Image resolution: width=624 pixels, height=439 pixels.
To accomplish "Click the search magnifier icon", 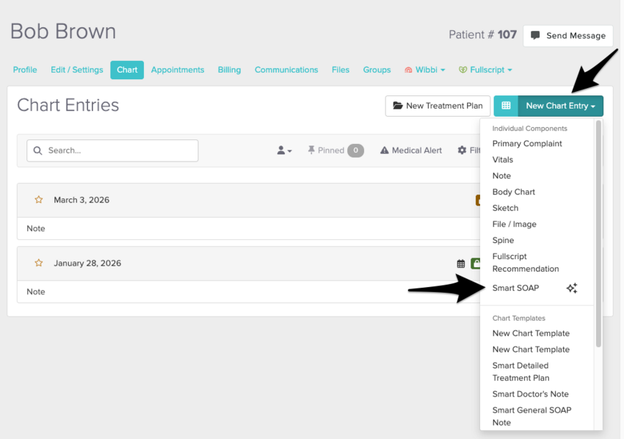I will [37, 150].
